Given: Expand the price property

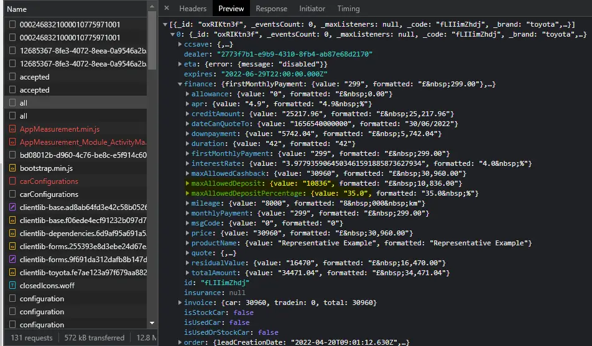Looking at the screenshot, I should pyautogui.click(x=187, y=233).
